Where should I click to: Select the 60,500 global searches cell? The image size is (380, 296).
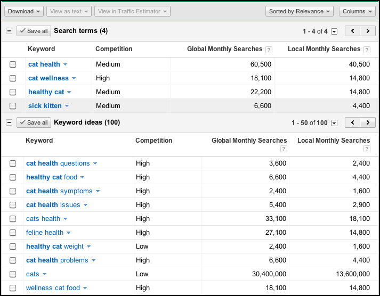coord(261,64)
